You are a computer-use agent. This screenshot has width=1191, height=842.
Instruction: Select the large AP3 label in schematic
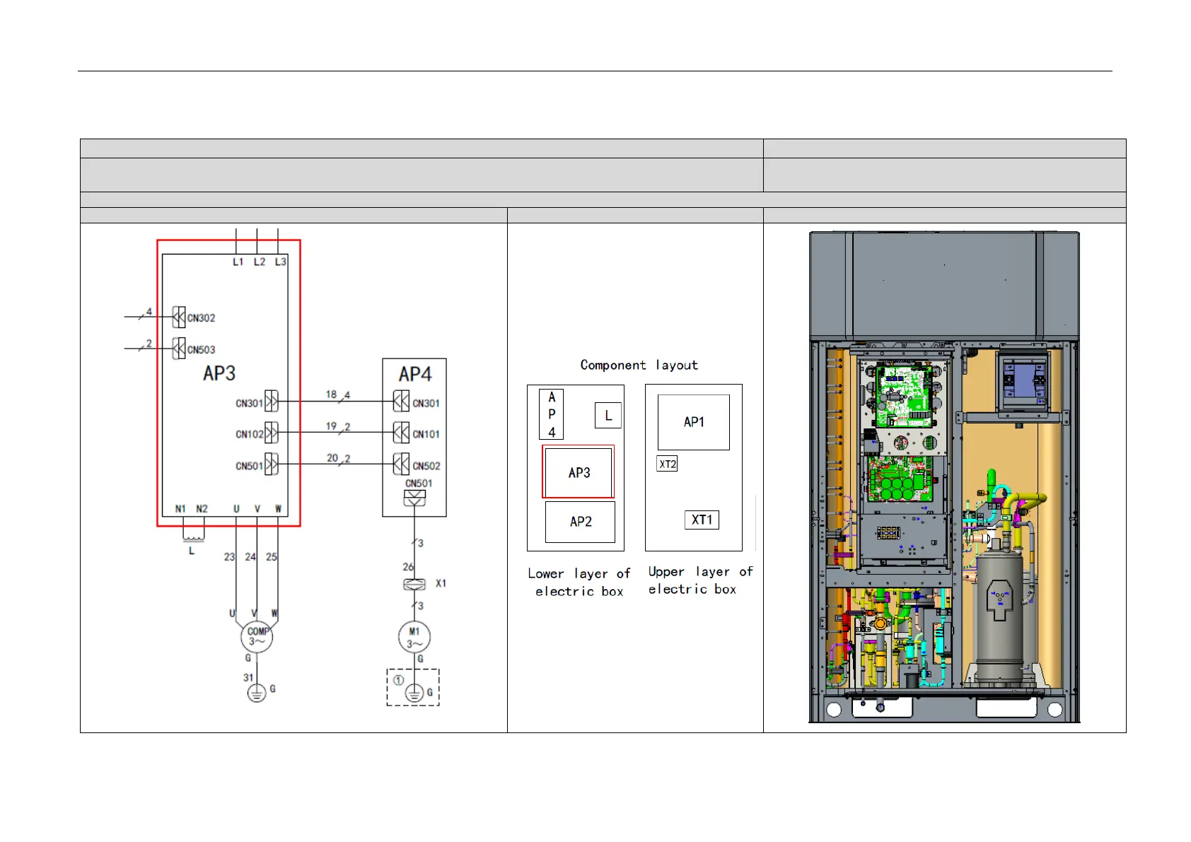(x=219, y=373)
